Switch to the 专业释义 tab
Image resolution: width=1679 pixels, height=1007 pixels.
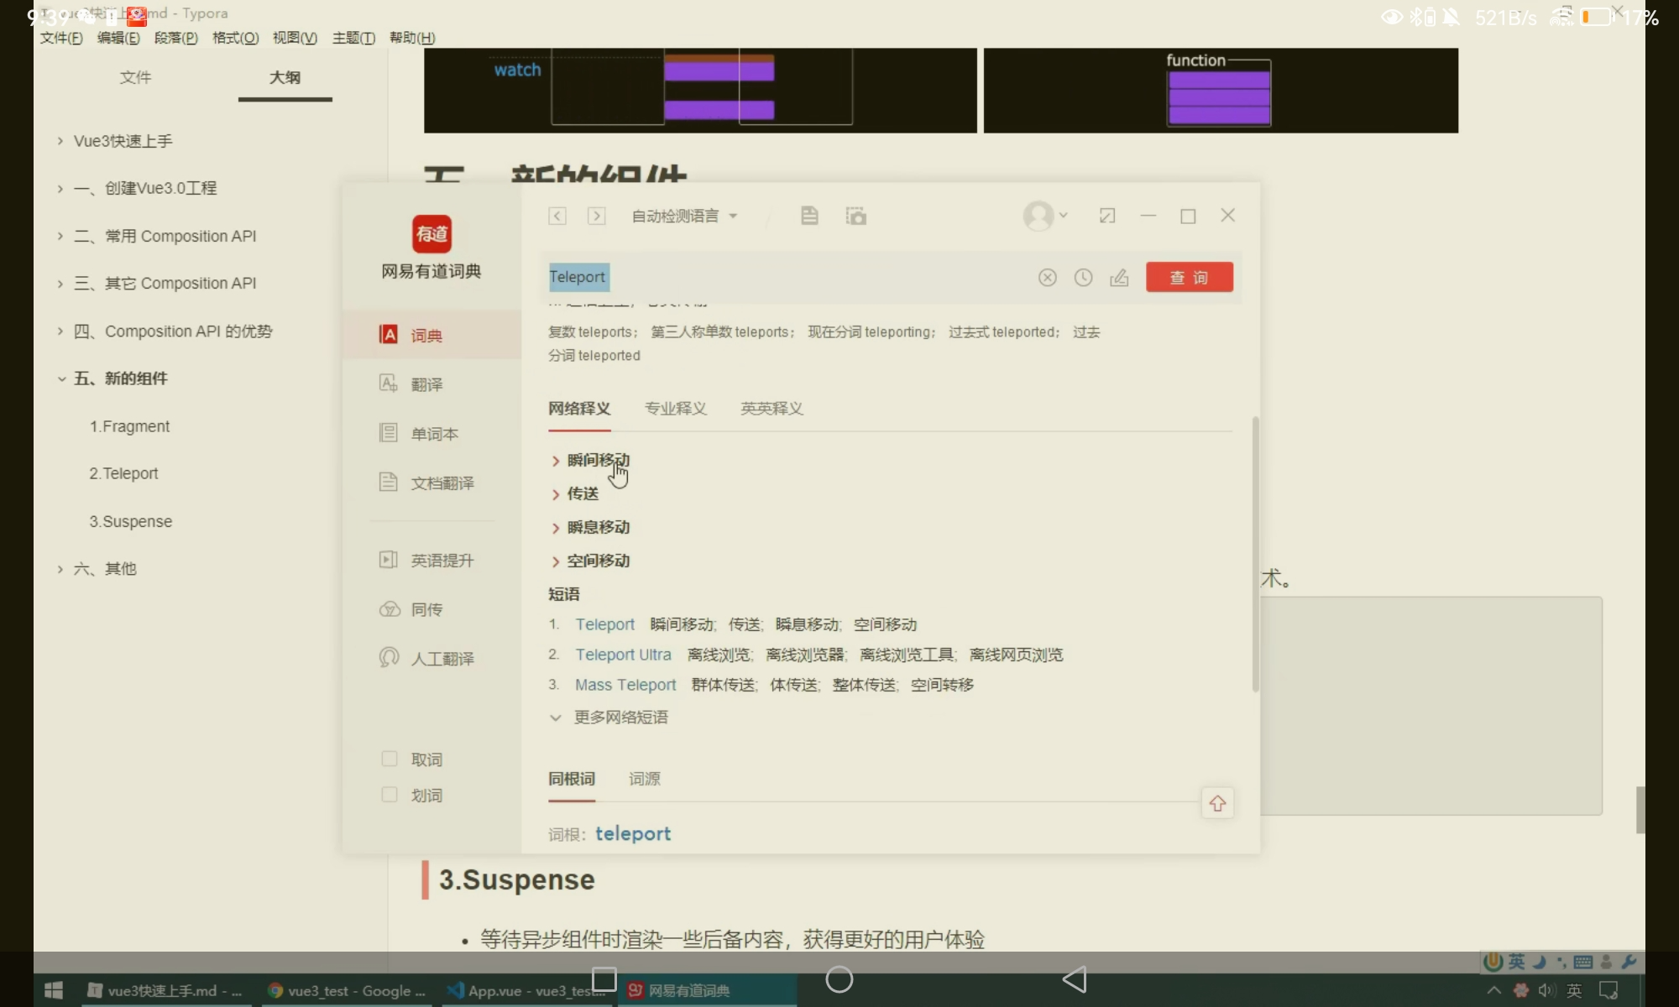(675, 409)
